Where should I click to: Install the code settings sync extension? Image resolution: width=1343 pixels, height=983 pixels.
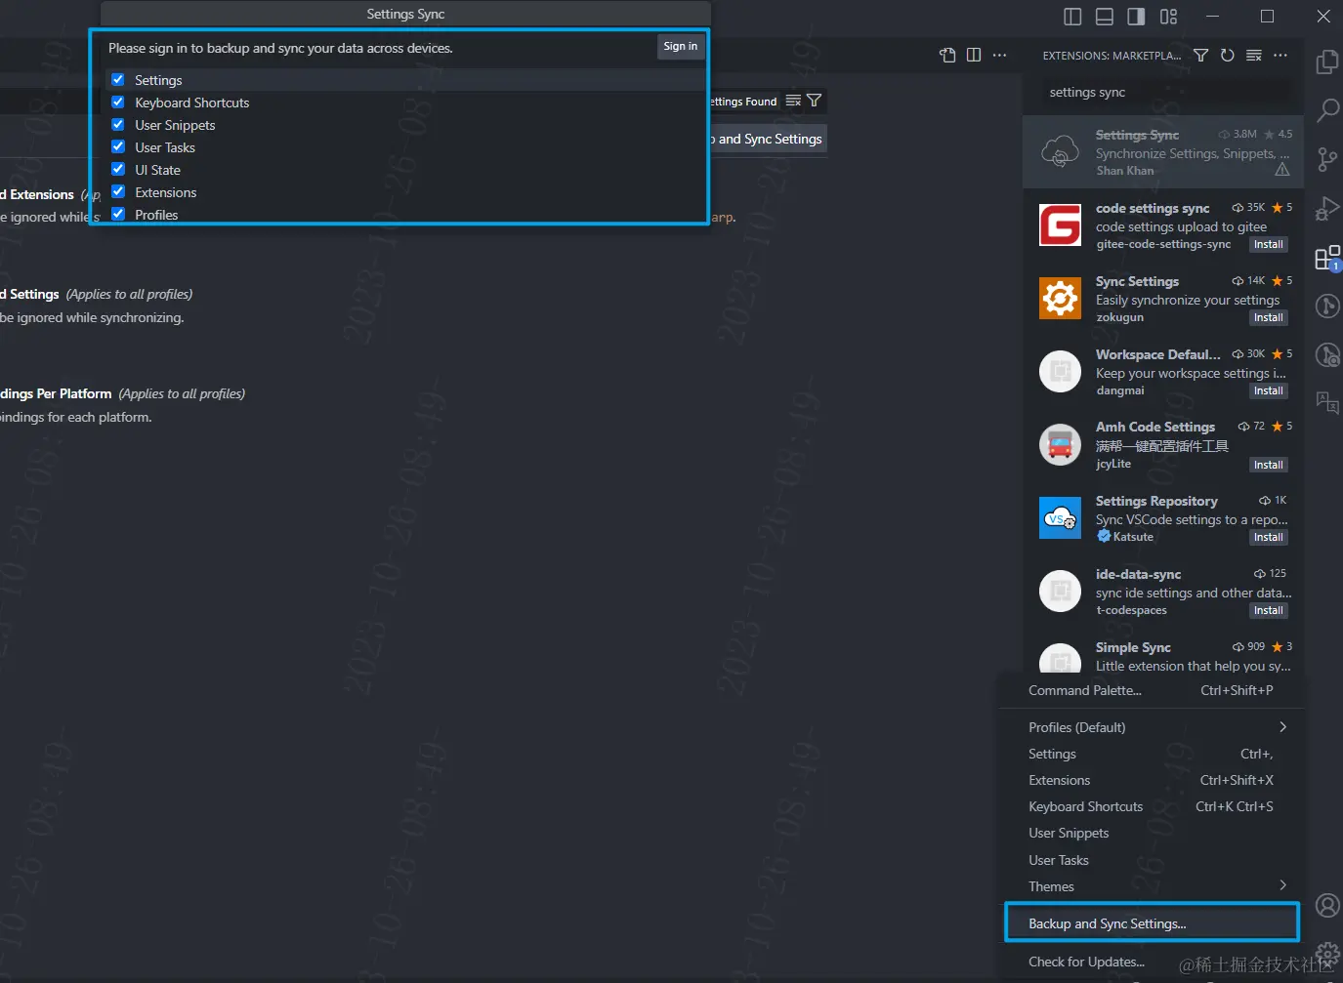pyautogui.click(x=1269, y=245)
